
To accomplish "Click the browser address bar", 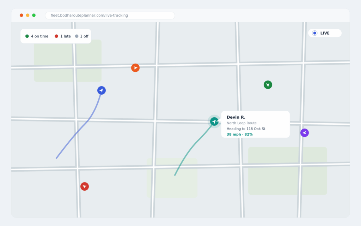I will (110, 16).
